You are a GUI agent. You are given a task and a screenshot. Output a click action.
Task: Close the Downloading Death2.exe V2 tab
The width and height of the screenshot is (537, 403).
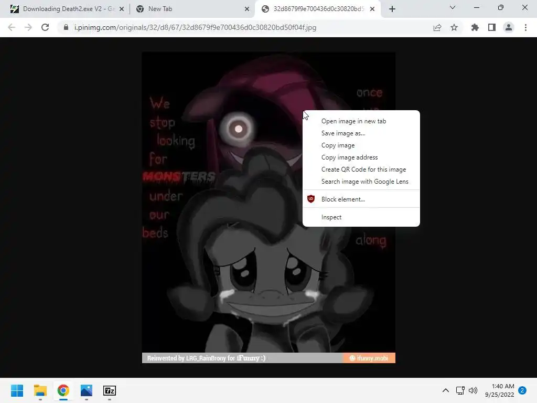122,9
